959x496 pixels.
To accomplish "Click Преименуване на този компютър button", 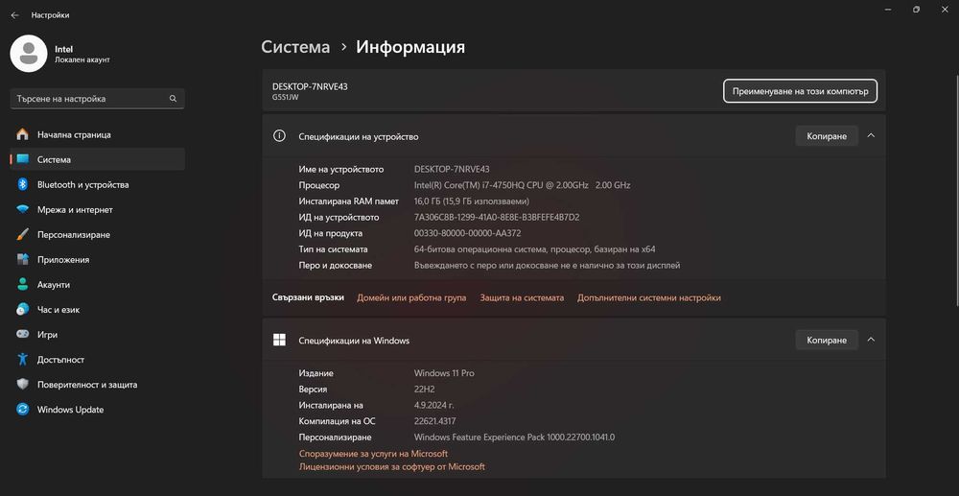I will pyautogui.click(x=800, y=90).
